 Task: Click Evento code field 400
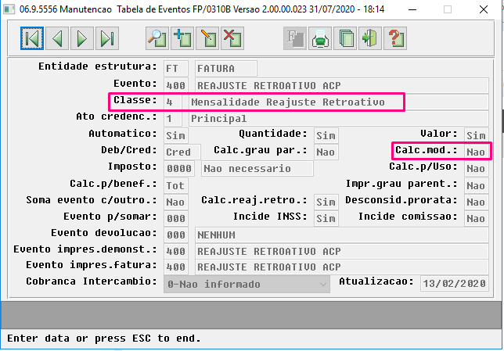click(x=176, y=86)
